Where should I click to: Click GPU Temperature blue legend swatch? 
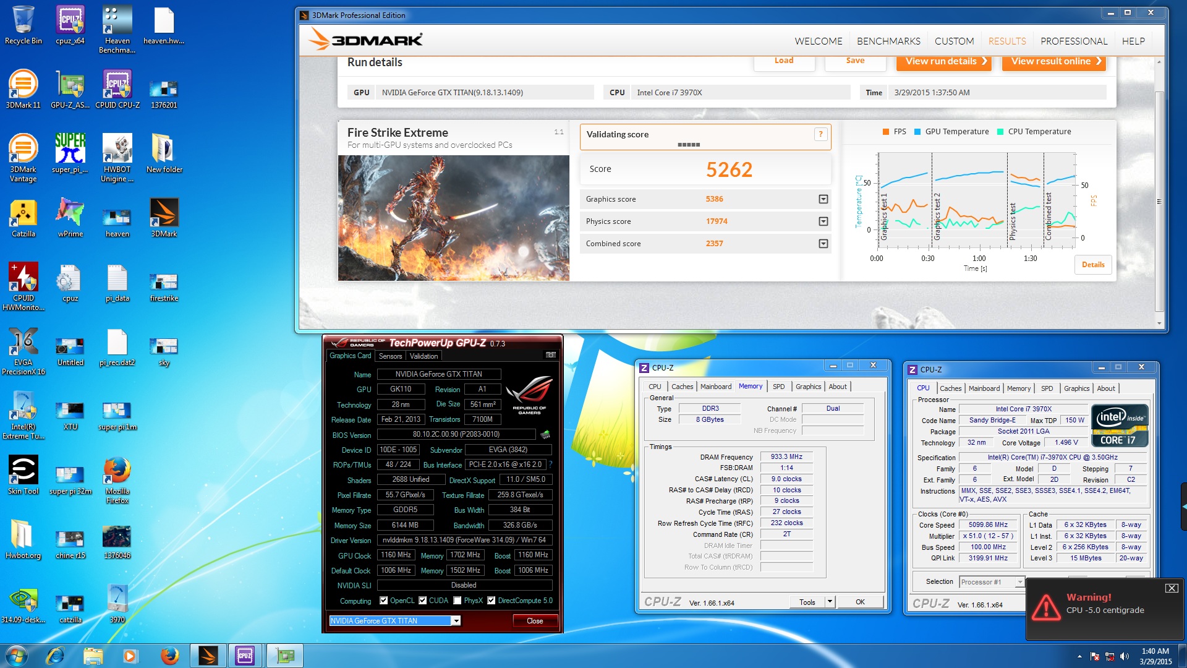(x=917, y=132)
